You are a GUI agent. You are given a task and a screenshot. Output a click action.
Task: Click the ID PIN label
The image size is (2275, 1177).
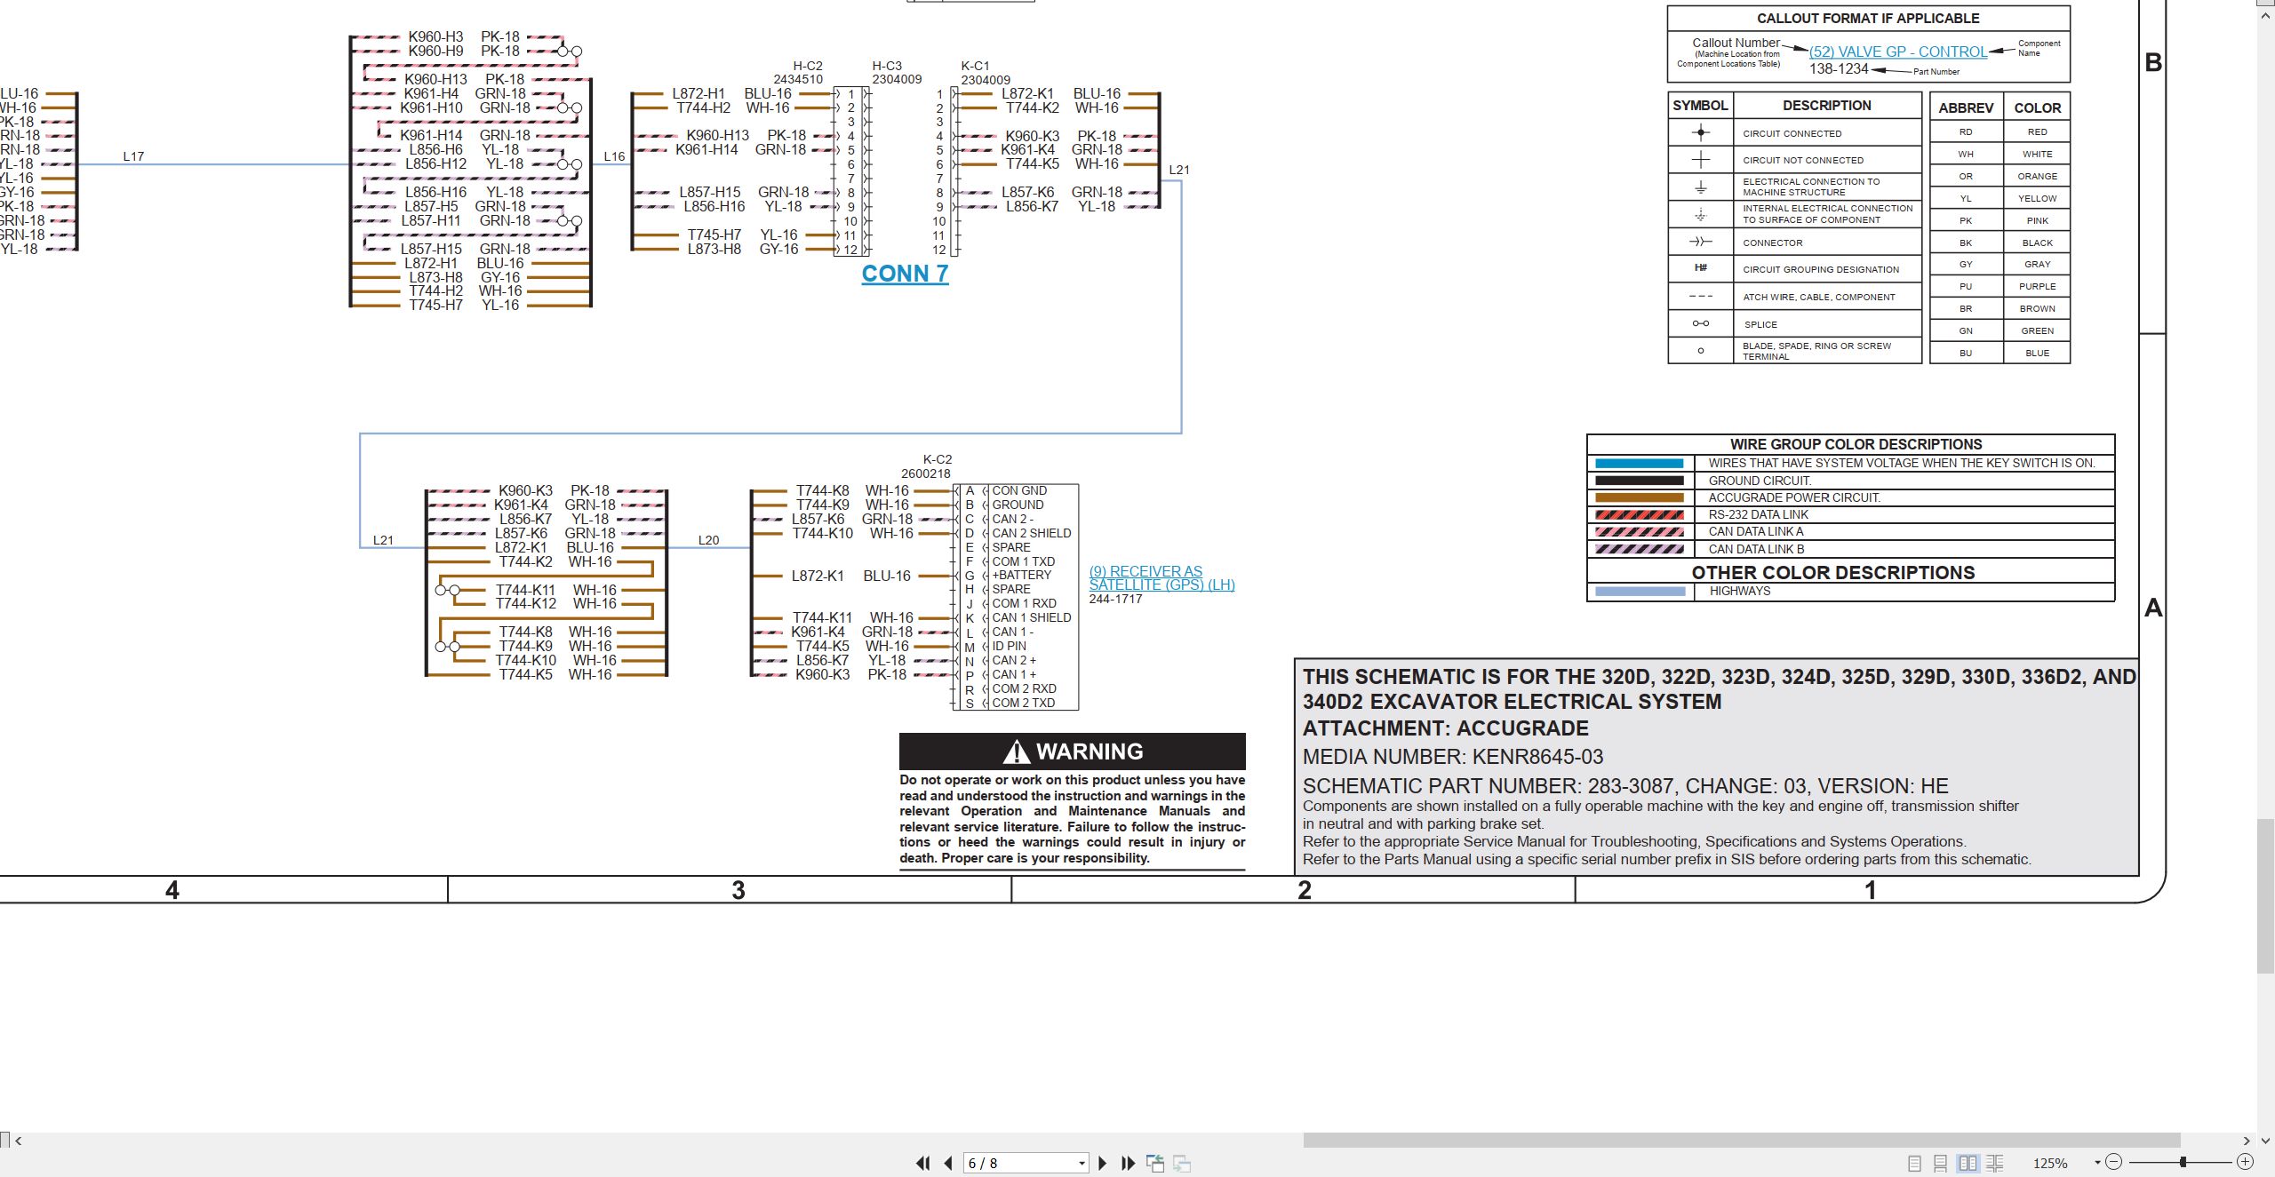1010,646
